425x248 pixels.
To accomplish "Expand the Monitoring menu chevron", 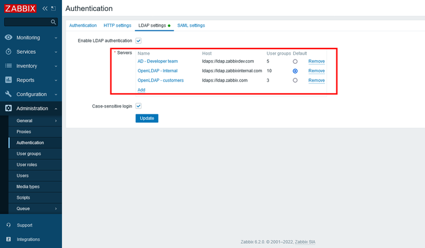I will (x=56, y=38).
